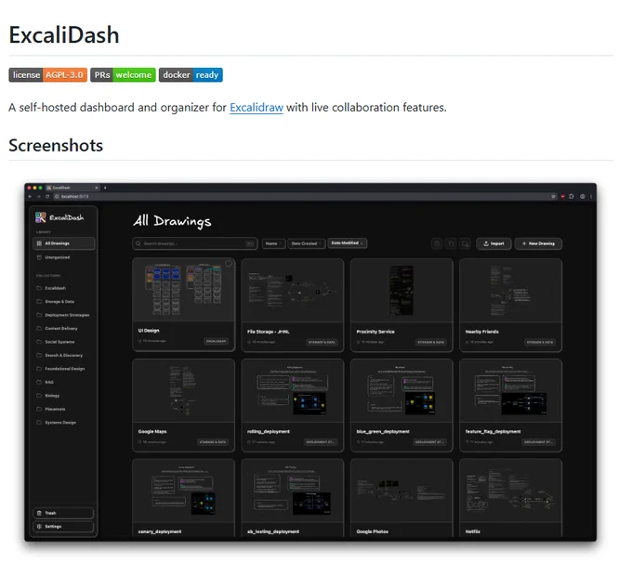The image size is (632, 563).
Task: Open Trash in the sidebar
Action: tap(63, 513)
